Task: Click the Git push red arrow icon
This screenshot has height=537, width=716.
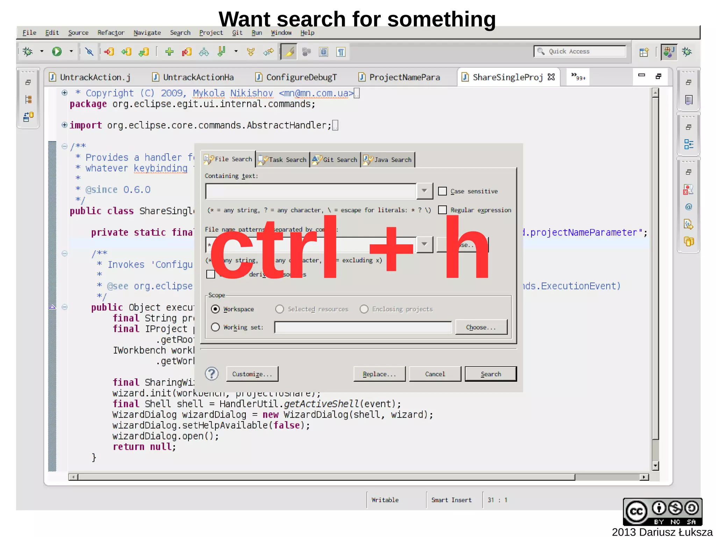Action: point(109,52)
